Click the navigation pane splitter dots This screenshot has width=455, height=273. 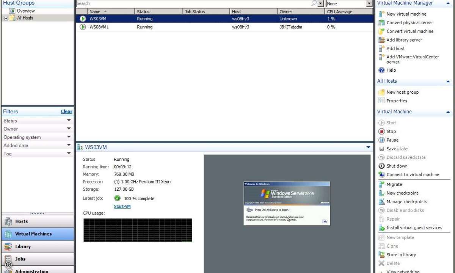click(37, 214)
